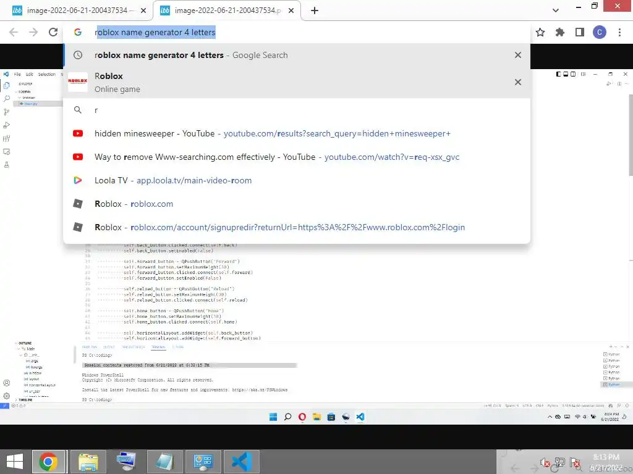Image resolution: width=633 pixels, height=474 pixels.
Task: Open the VS Code Accounts icon
Action: click(6, 383)
